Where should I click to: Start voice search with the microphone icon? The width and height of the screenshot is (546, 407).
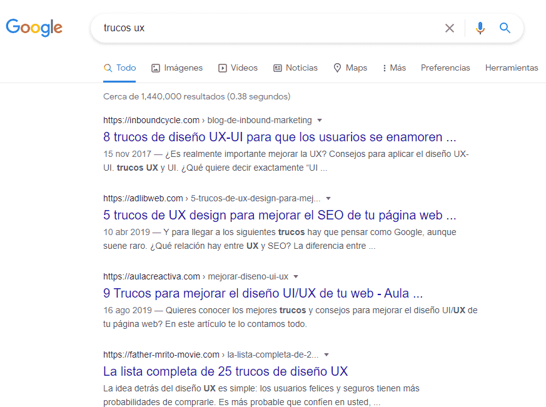coord(480,28)
